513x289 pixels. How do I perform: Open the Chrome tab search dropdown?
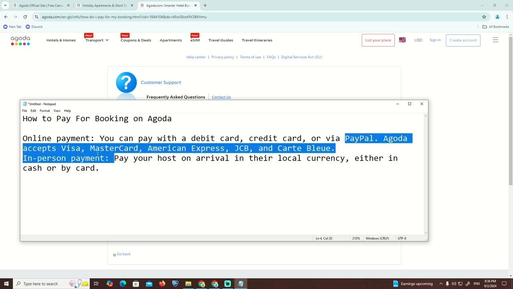click(x=6, y=6)
